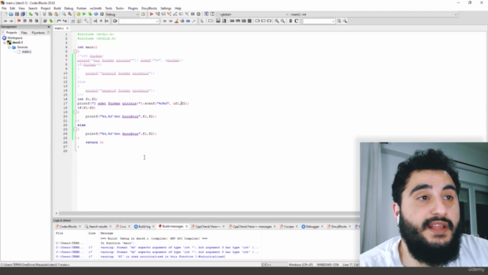Switch to the FSymbols management tab
Viewport: 488px width, 275px height.
[38, 33]
